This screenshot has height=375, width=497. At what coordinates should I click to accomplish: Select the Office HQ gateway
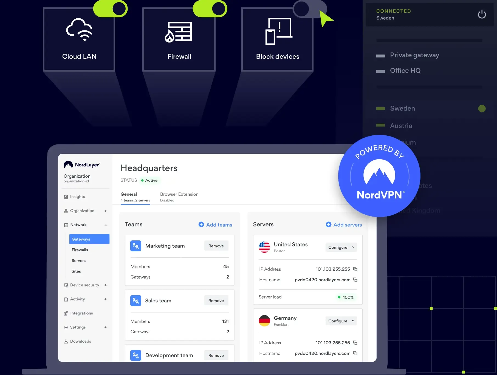point(405,71)
